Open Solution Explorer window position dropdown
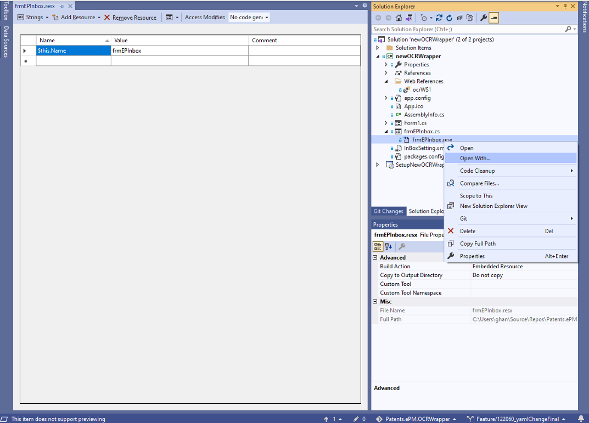The width and height of the screenshot is (589, 423). pos(558,7)
